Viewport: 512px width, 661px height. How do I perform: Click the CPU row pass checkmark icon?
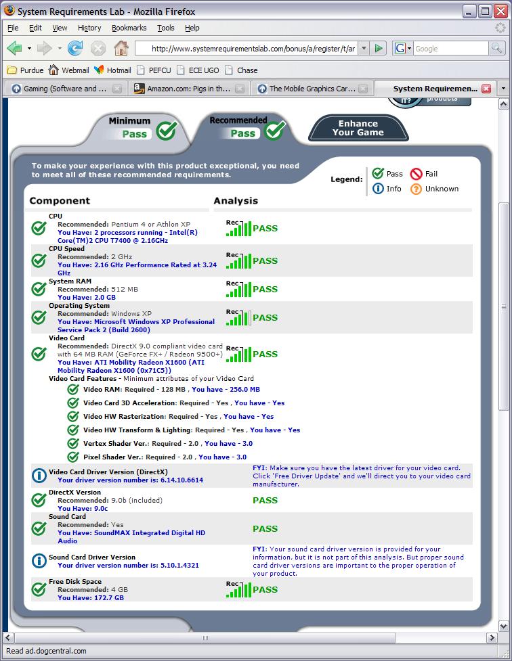point(39,228)
